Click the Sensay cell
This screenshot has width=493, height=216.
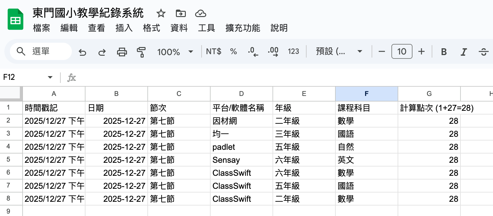tap(242, 160)
